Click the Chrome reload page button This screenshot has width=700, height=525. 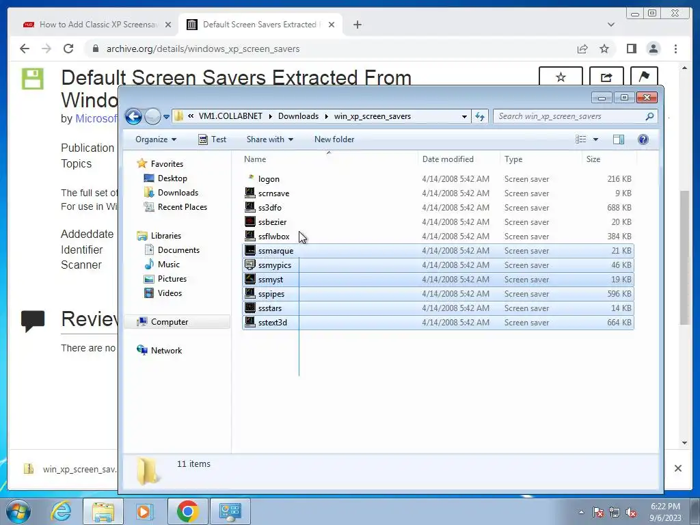[68, 49]
